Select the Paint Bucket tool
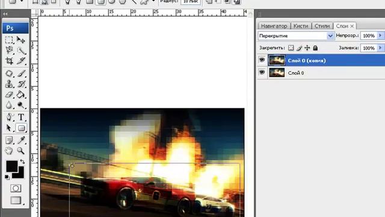 (x=21, y=95)
